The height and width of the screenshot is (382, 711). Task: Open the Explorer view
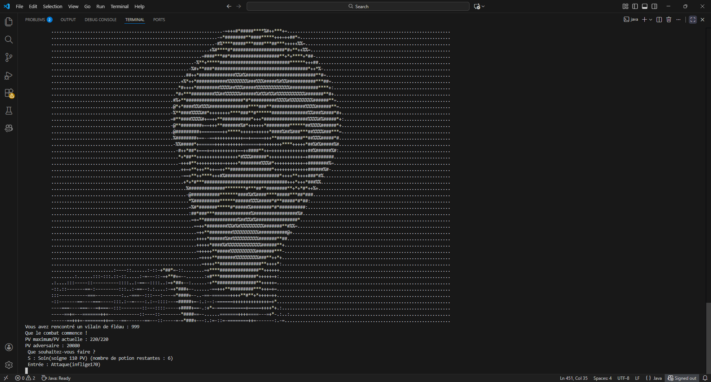point(9,22)
